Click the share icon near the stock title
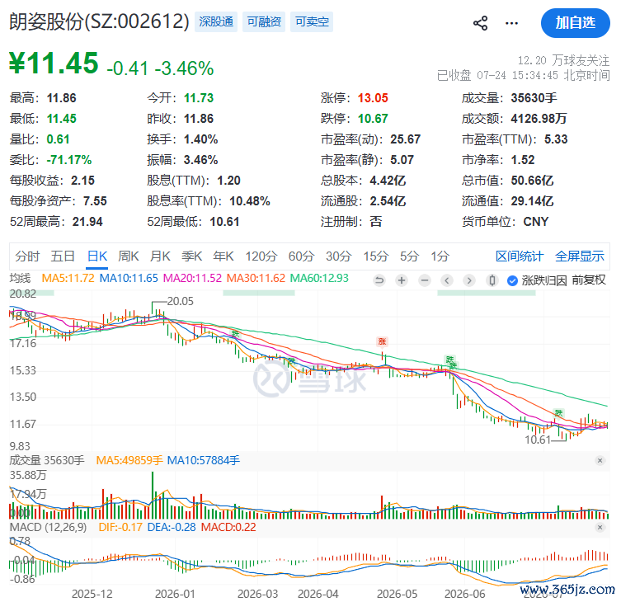 click(481, 23)
